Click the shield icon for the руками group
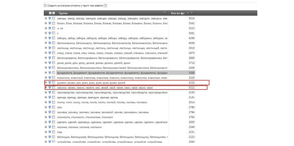The height and width of the screenshot is (146, 294). tap(49, 82)
